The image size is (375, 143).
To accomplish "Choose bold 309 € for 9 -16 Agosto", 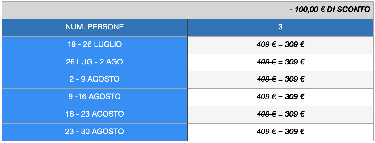I will pyautogui.click(x=295, y=97).
